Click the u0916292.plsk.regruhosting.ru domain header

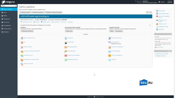click(35, 16)
